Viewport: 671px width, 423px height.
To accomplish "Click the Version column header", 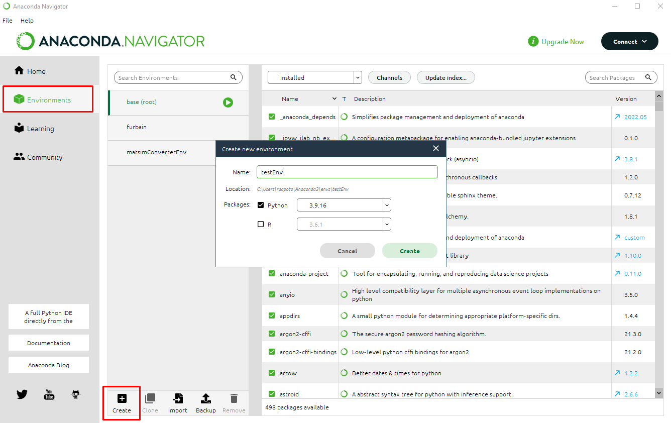I will point(626,98).
